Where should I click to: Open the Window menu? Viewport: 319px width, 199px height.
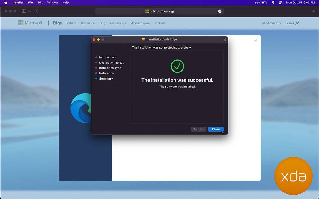pyautogui.click(x=52, y=2)
